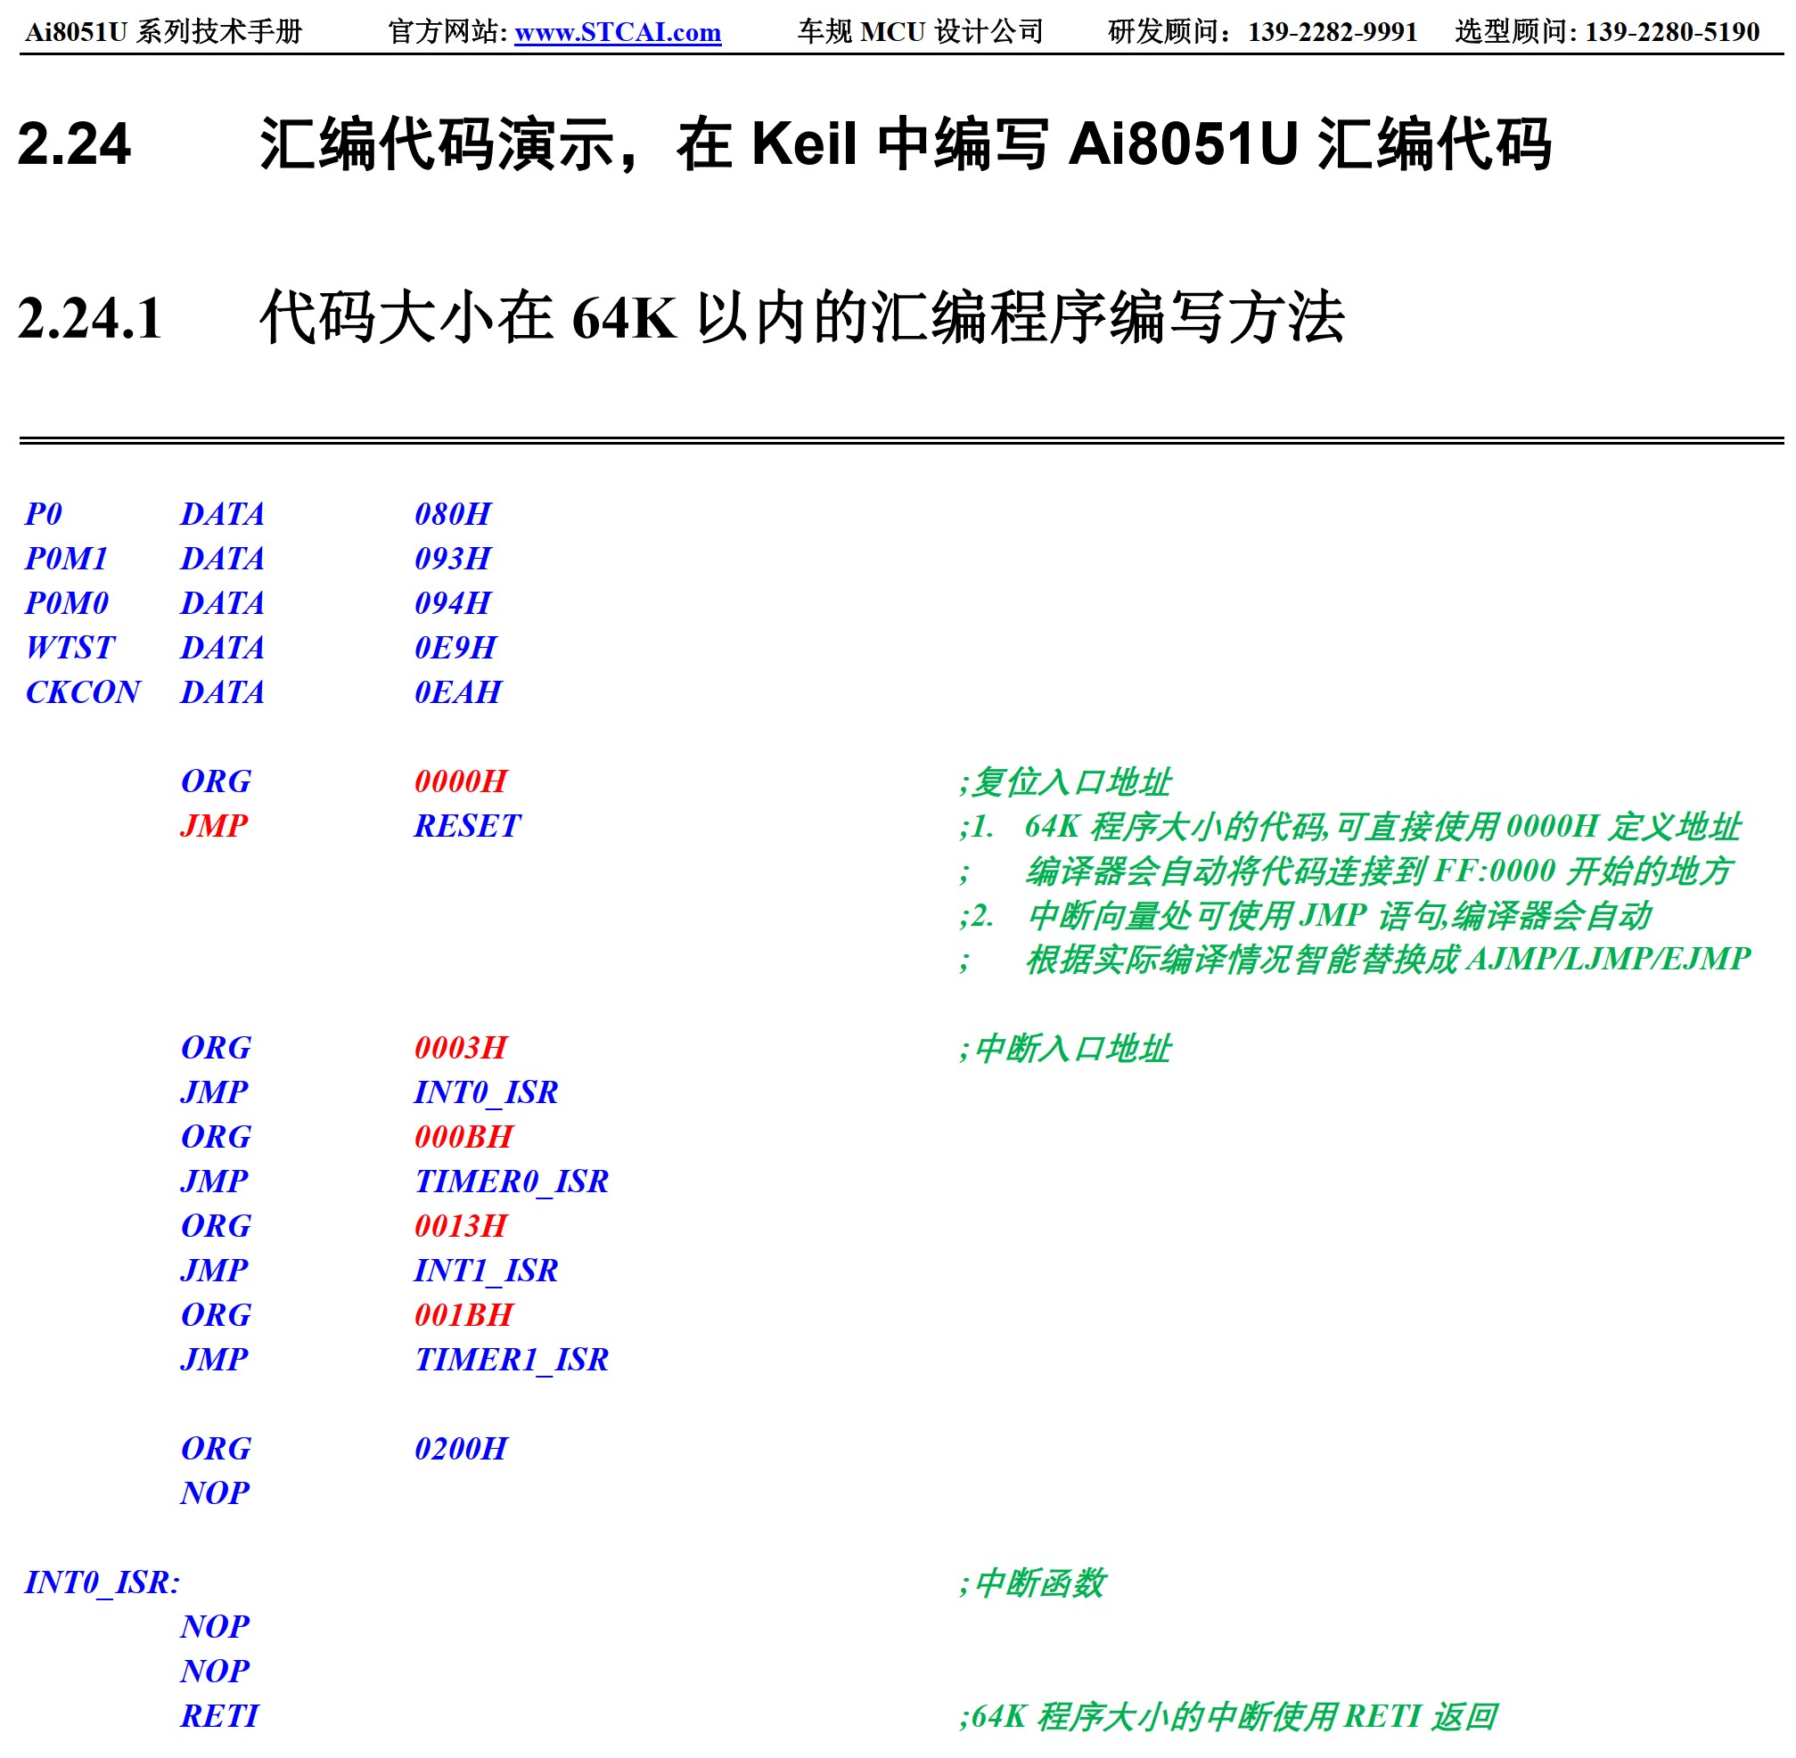Click the symbol "P0M1"
Image resolution: width=1796 pixels, height=1758 pixels.
[66, 559]
